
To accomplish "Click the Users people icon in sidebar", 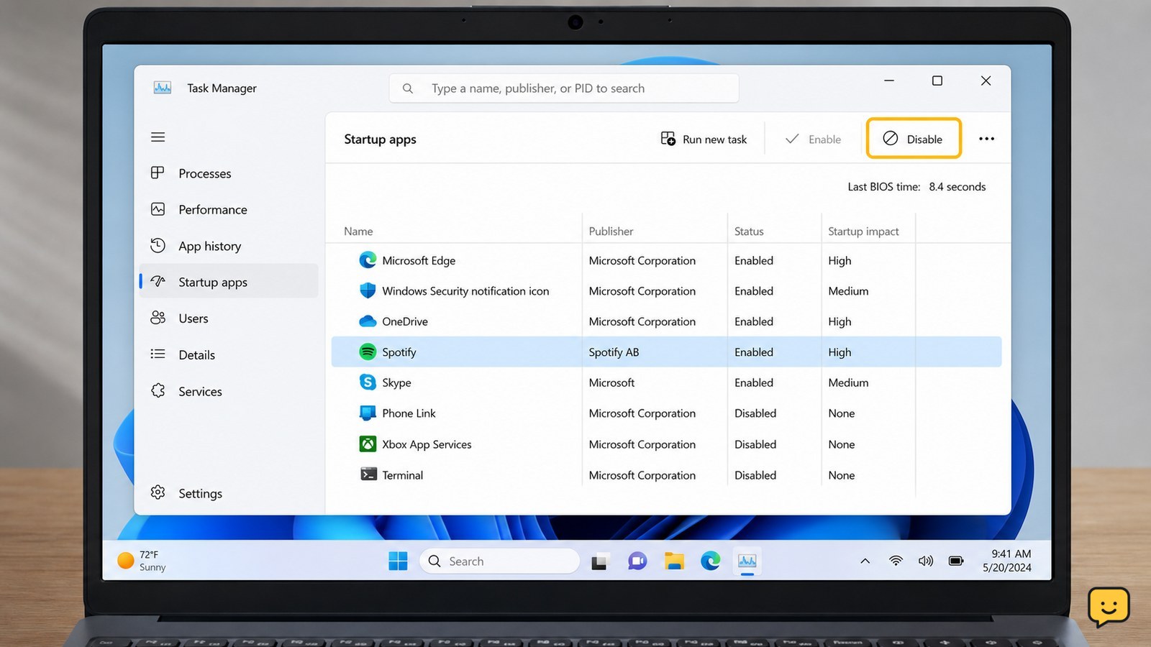I will coord(158,318).
